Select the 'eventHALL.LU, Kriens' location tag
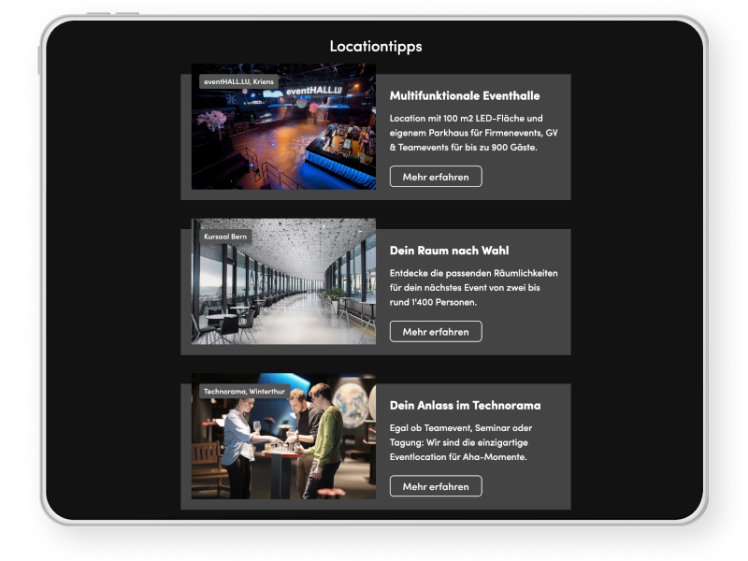This screenshot has height=561, width=748. [238, 81]
